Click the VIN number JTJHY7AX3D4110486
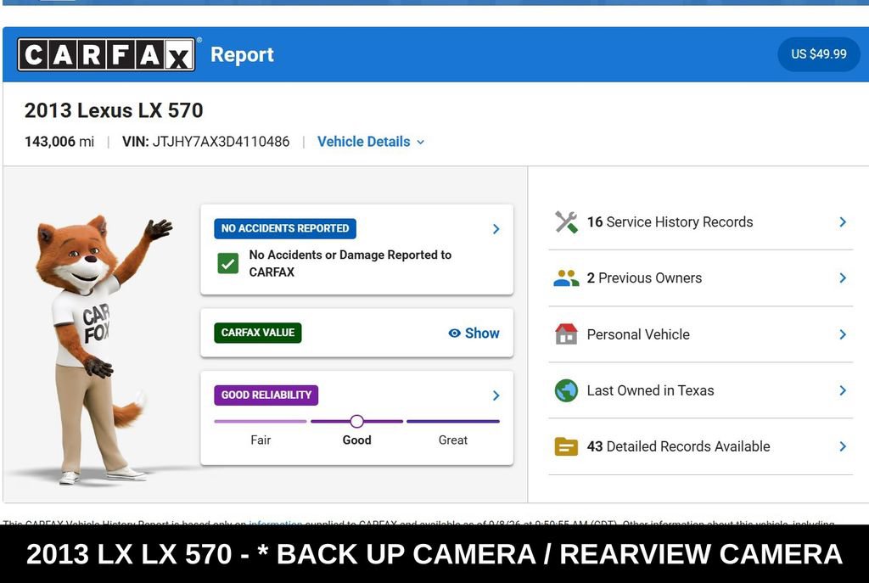The image size is (869, 583). pos(221,142)
